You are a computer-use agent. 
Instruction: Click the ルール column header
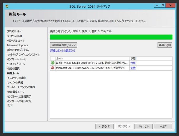click(x=92, y=58)
